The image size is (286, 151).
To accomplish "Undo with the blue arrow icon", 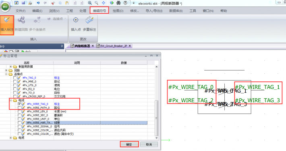I will click(38, 3).
